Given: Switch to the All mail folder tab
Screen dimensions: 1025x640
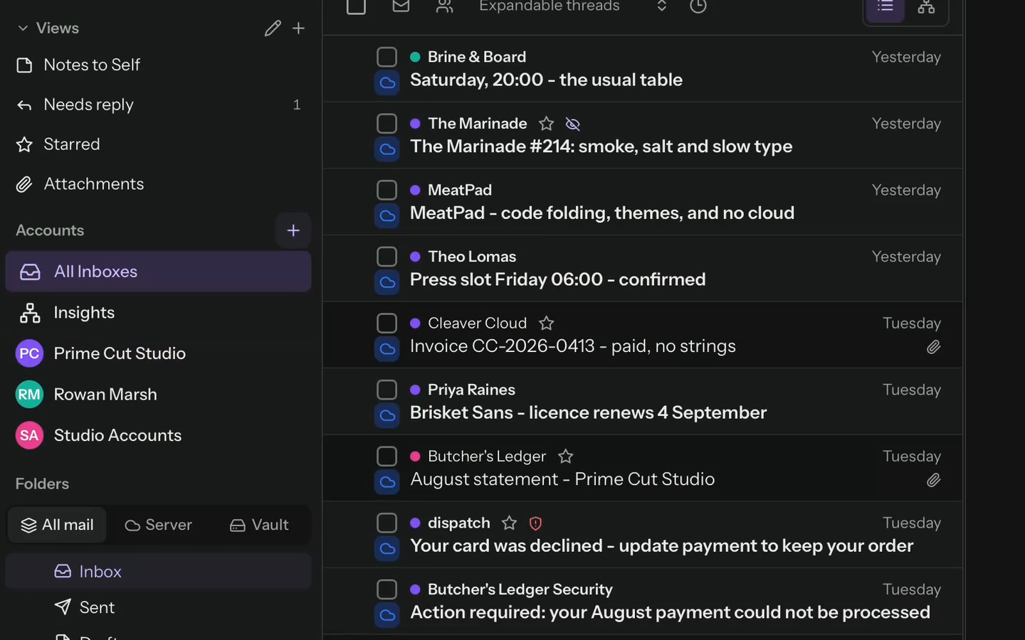Looking at the screenshot, I should click(x=57, y=525).
